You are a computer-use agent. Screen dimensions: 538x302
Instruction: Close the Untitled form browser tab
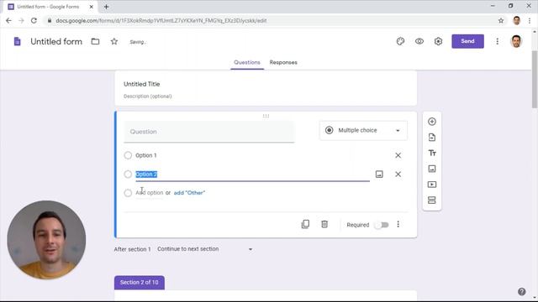pyautogui.click(x=92, y=7)
